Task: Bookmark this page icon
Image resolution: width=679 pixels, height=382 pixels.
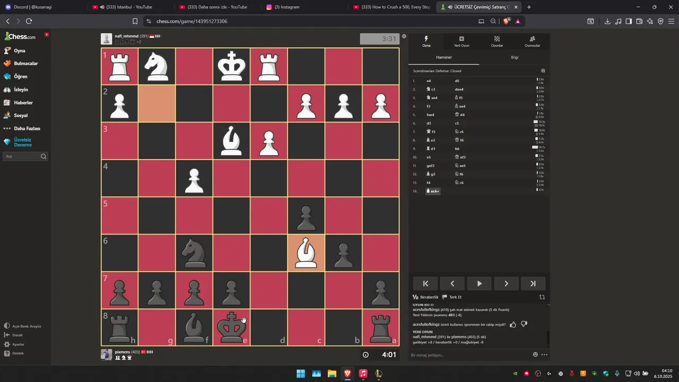Action: (x=135, y=21)
